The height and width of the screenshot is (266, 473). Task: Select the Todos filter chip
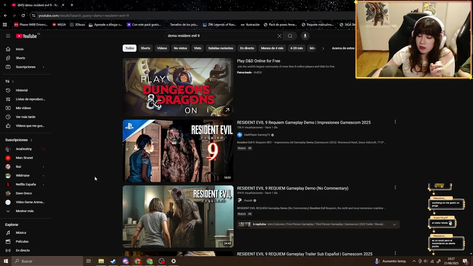pos(129,48)
